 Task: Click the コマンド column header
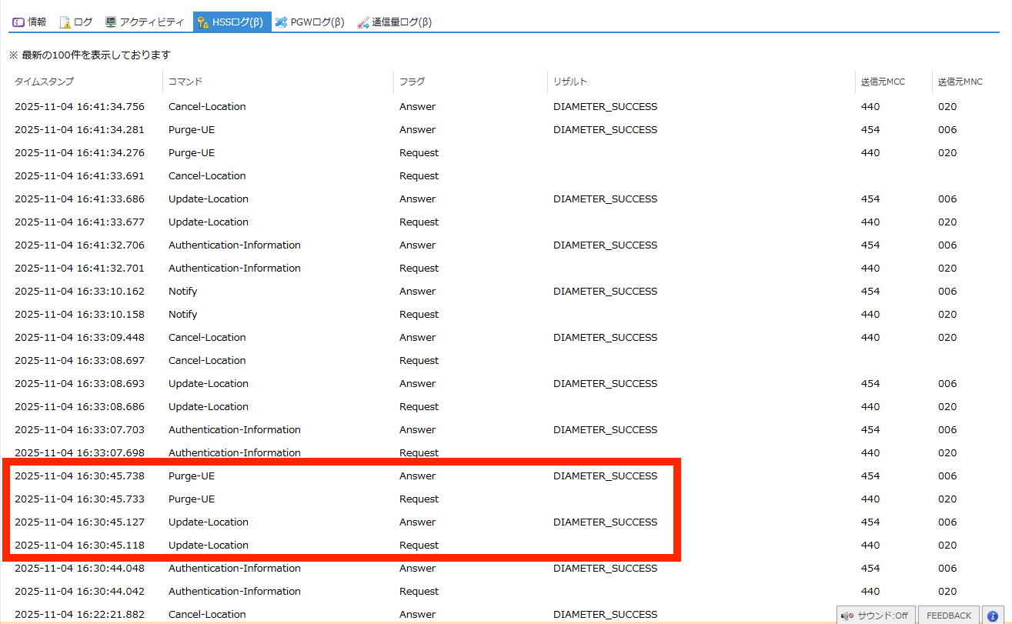click(x=185, y=82)
